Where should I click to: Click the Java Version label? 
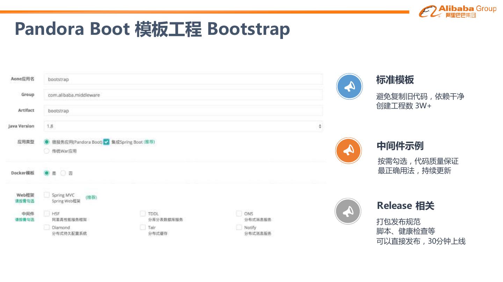21,126
